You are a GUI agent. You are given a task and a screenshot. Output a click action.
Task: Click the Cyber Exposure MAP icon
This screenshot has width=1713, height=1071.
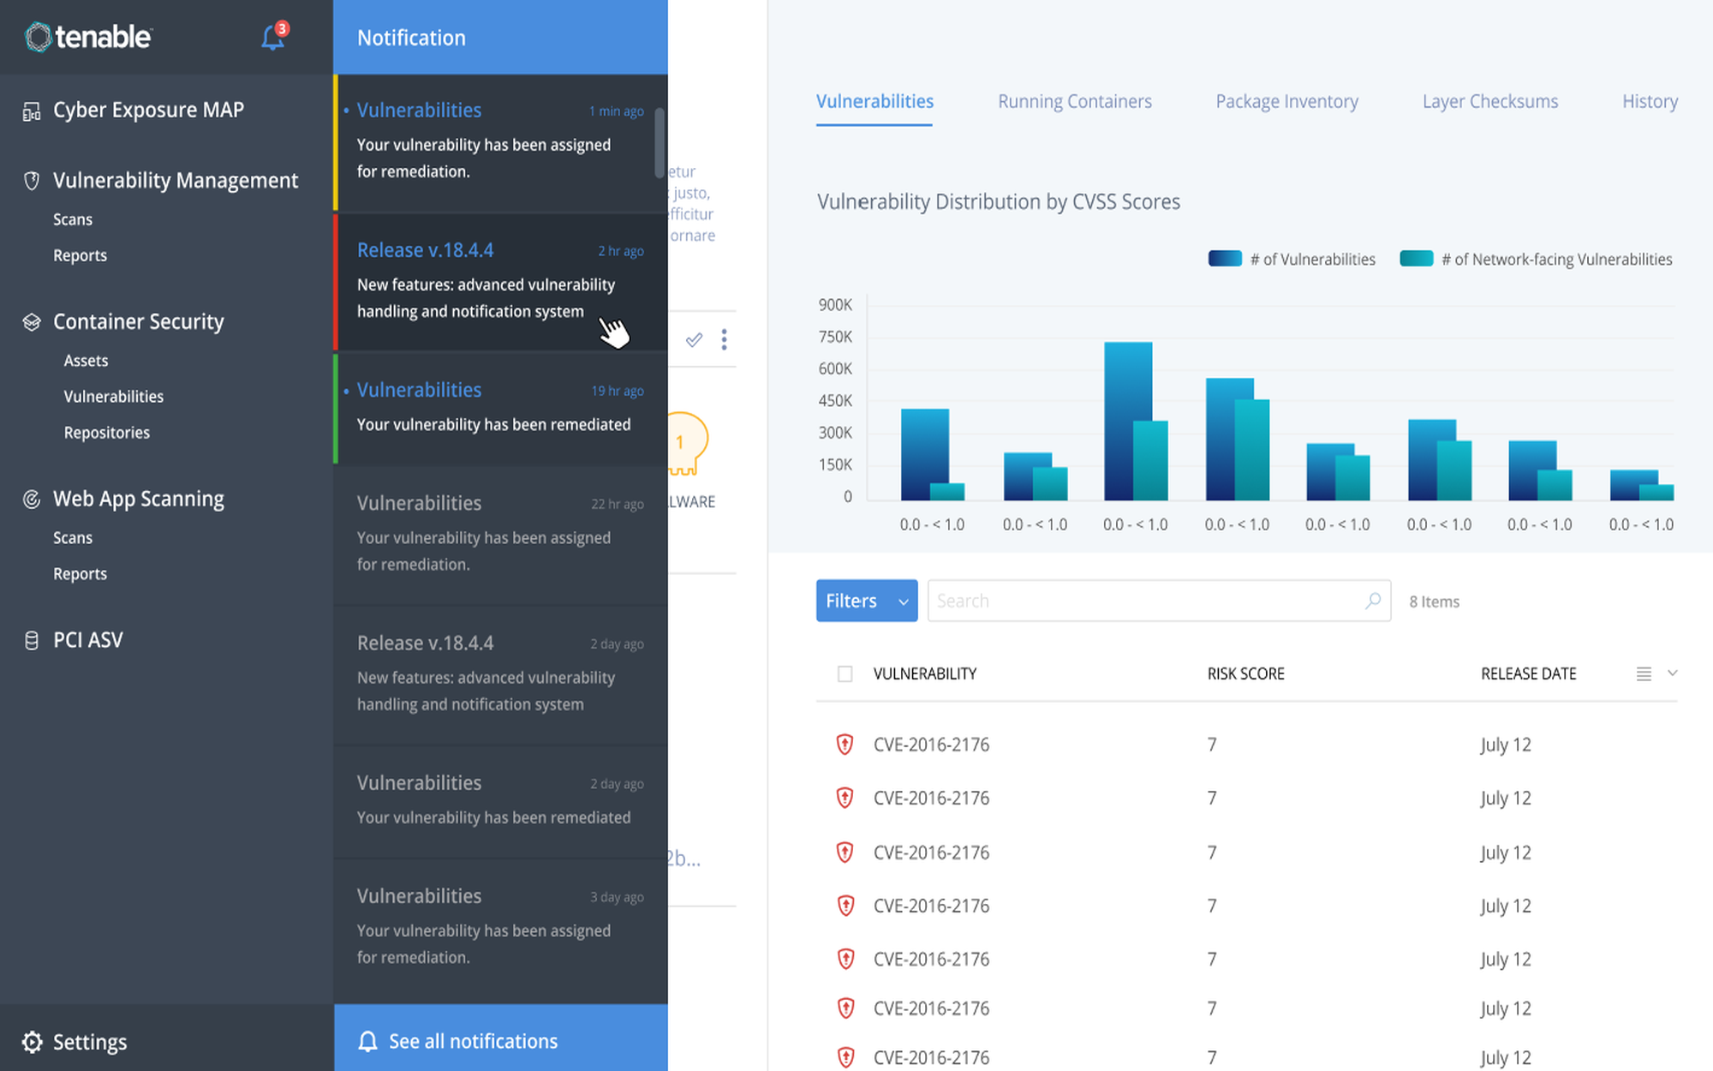(x=32, y=111)
